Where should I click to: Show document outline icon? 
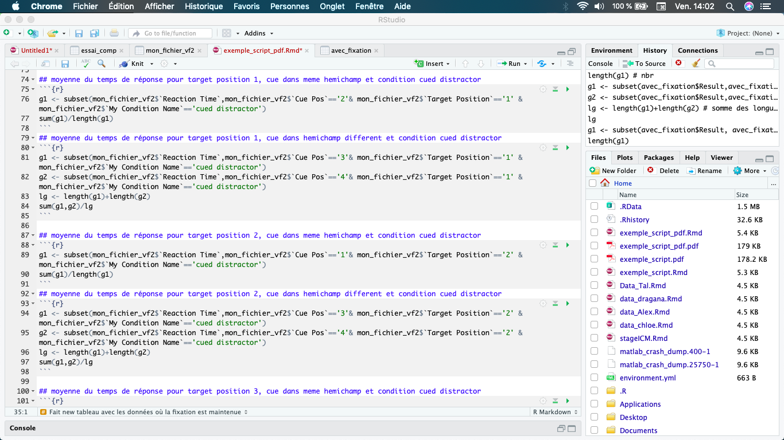tap(570, 64)
